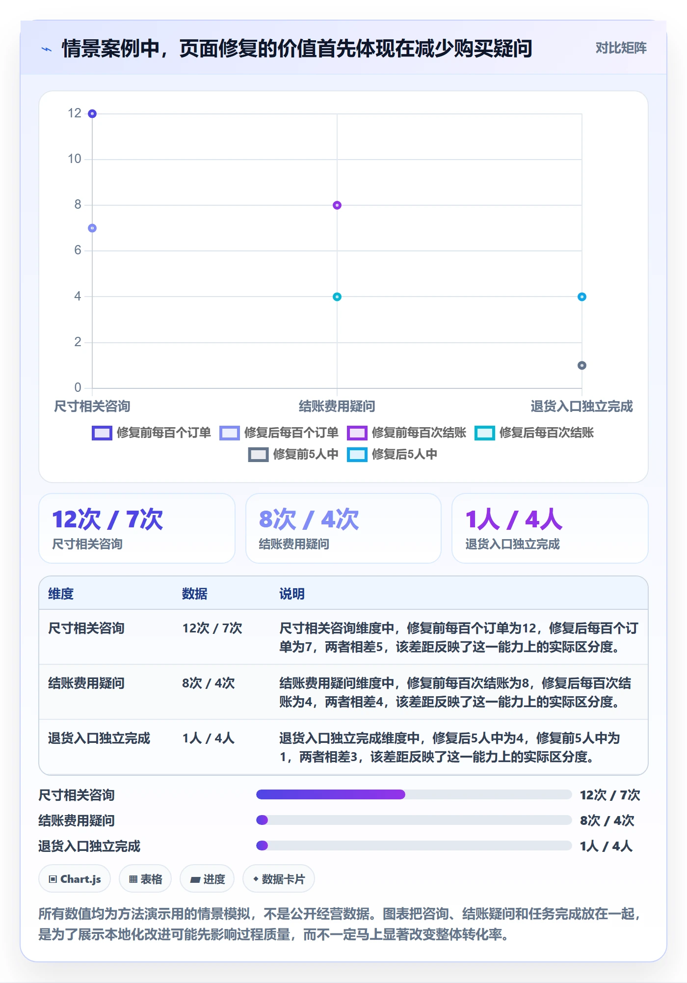Select the 数据卡片 chip
This screenshot has height=983, width=687.
[x=279, y=879]
